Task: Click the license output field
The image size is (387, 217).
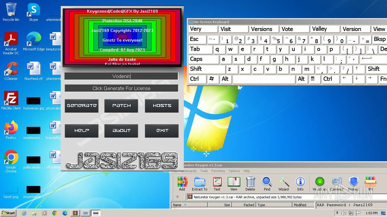Action: [x=121, y=88]
